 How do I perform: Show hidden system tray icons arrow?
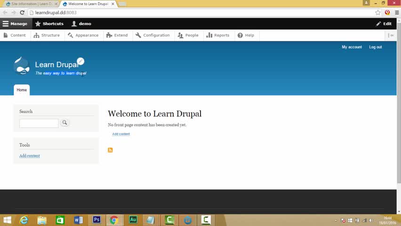336,220
